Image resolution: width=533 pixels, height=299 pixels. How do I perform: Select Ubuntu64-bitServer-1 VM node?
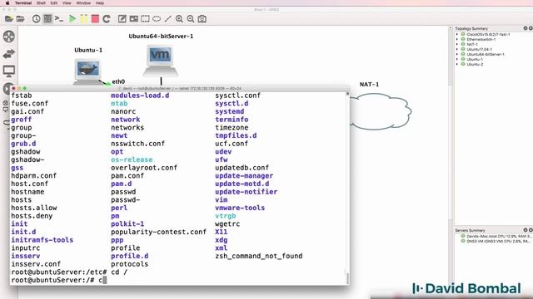pos(161,61)
